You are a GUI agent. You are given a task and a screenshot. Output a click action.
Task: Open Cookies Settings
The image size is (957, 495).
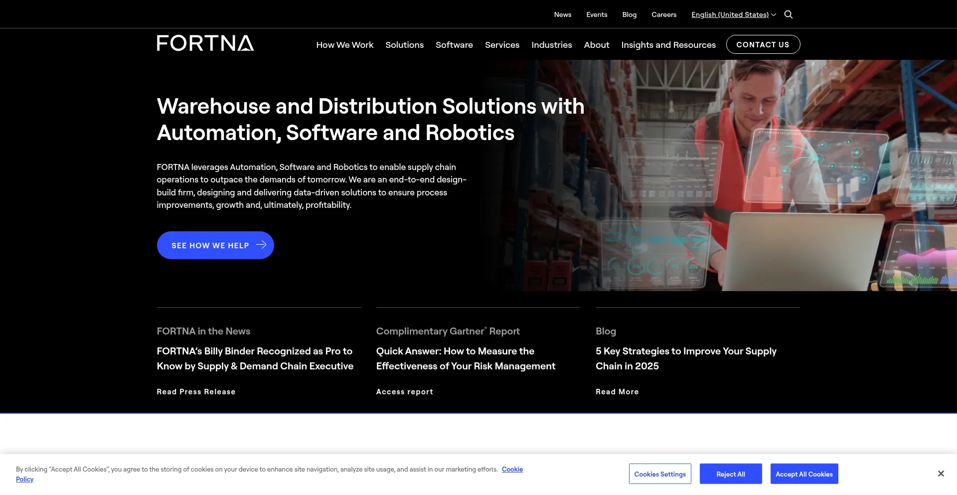(659, 474)
